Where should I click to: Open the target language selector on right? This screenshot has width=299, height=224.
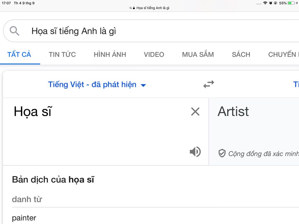pos(296,84)
